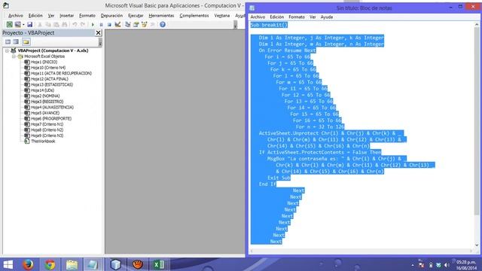Click the Toolbox toolbar icon
482x271 pixels.
152,24
